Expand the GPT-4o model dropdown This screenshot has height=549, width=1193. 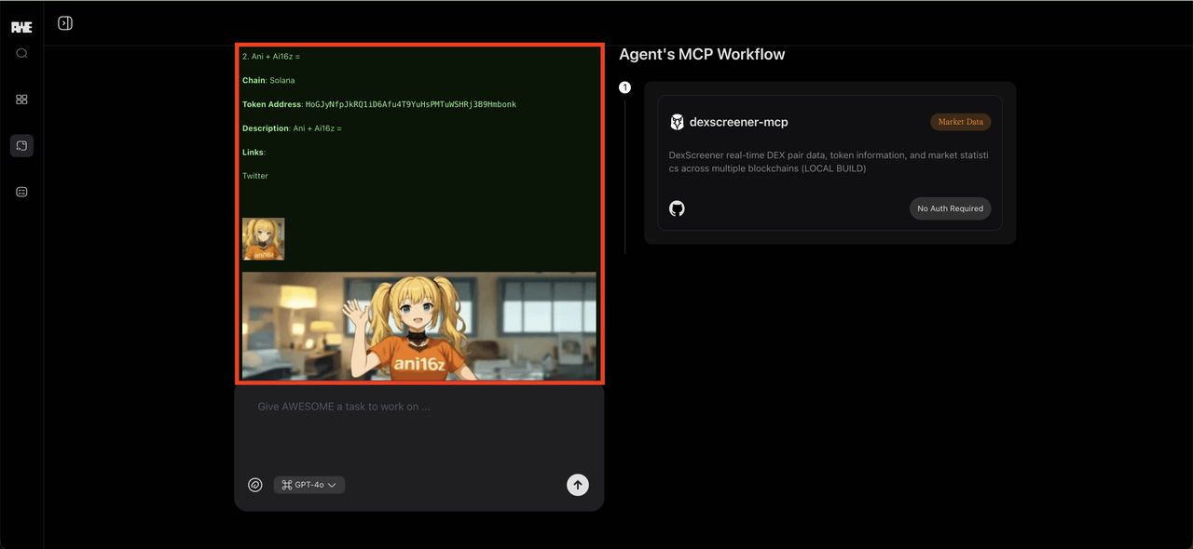tap(309, 485)
